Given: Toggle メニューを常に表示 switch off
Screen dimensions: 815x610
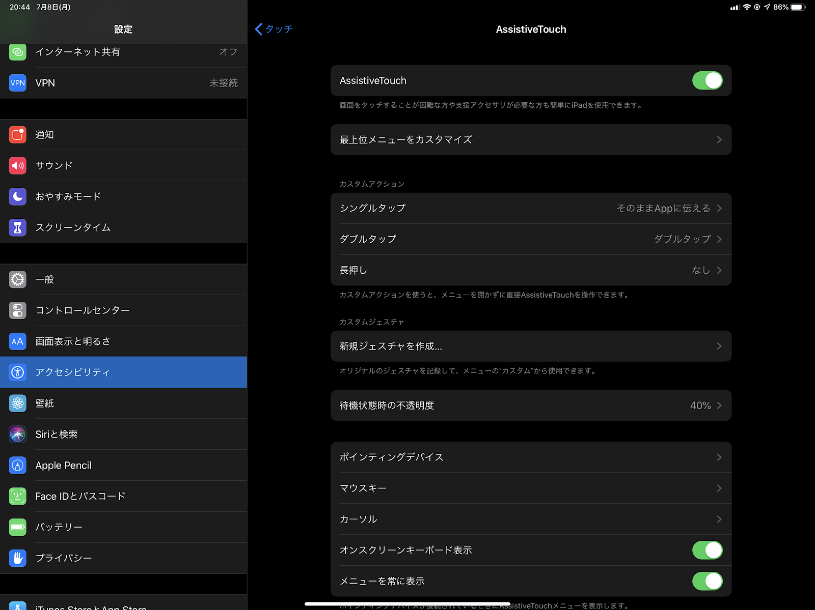Looking at the screenshot, I should coord(707,581).
